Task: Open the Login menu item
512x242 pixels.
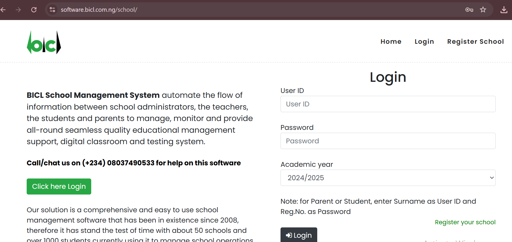Action: pyautogui.click(x=424, y=42)
